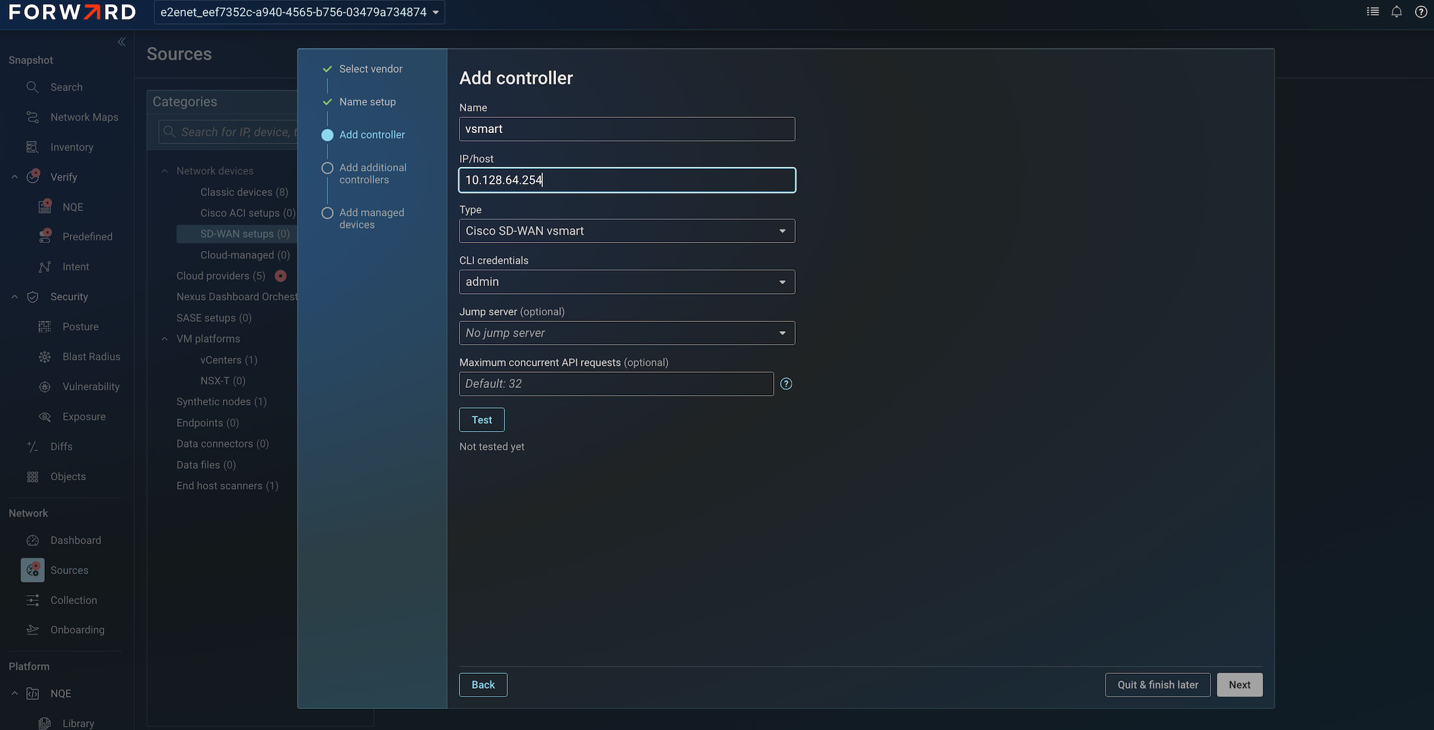This screenshot has height=730, width=1434.
Task: Select Cloud-managed (0) category
Action: 244,255
